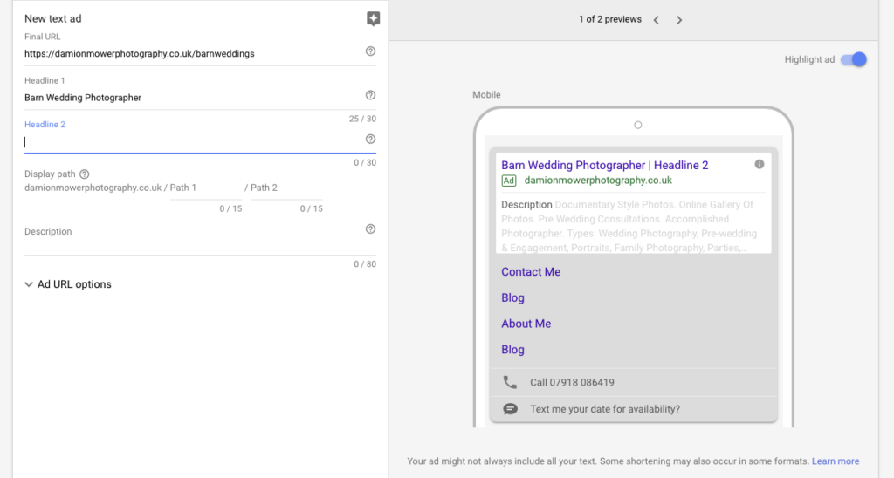Click the ad suggestions sparkle icon
Screen dimensions: 894x478
pos(373,19)
